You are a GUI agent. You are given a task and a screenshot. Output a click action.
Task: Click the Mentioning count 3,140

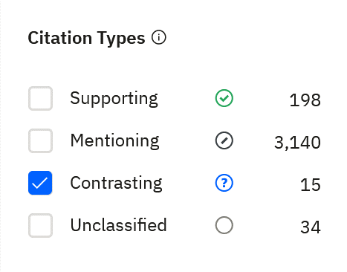(x=297, y=143)
